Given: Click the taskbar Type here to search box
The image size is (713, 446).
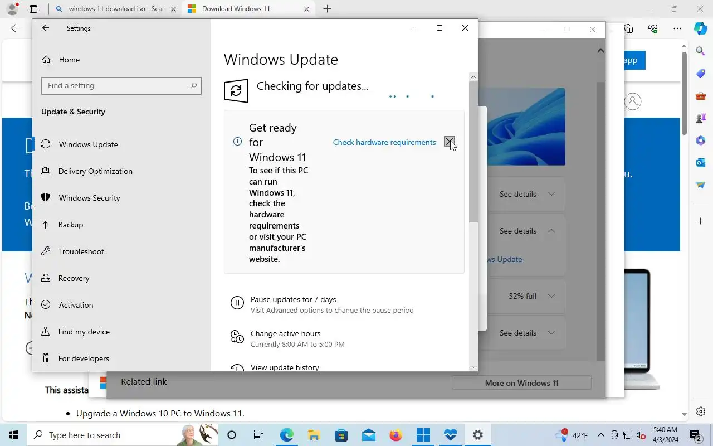Looking at the screenshot, I should click(x=123, y=435).
